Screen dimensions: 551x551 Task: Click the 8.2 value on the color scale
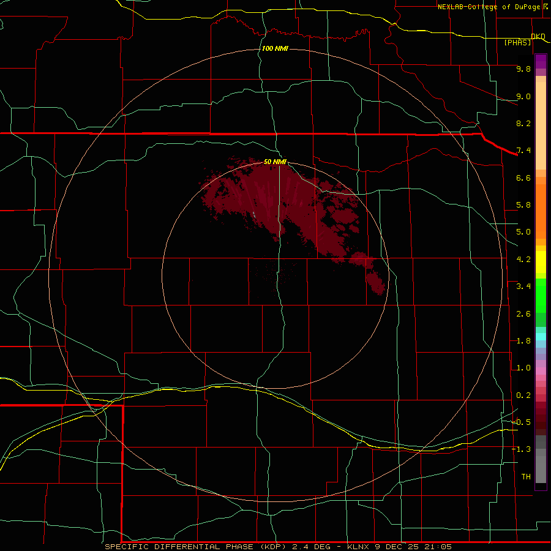click(x=523, y=123)
